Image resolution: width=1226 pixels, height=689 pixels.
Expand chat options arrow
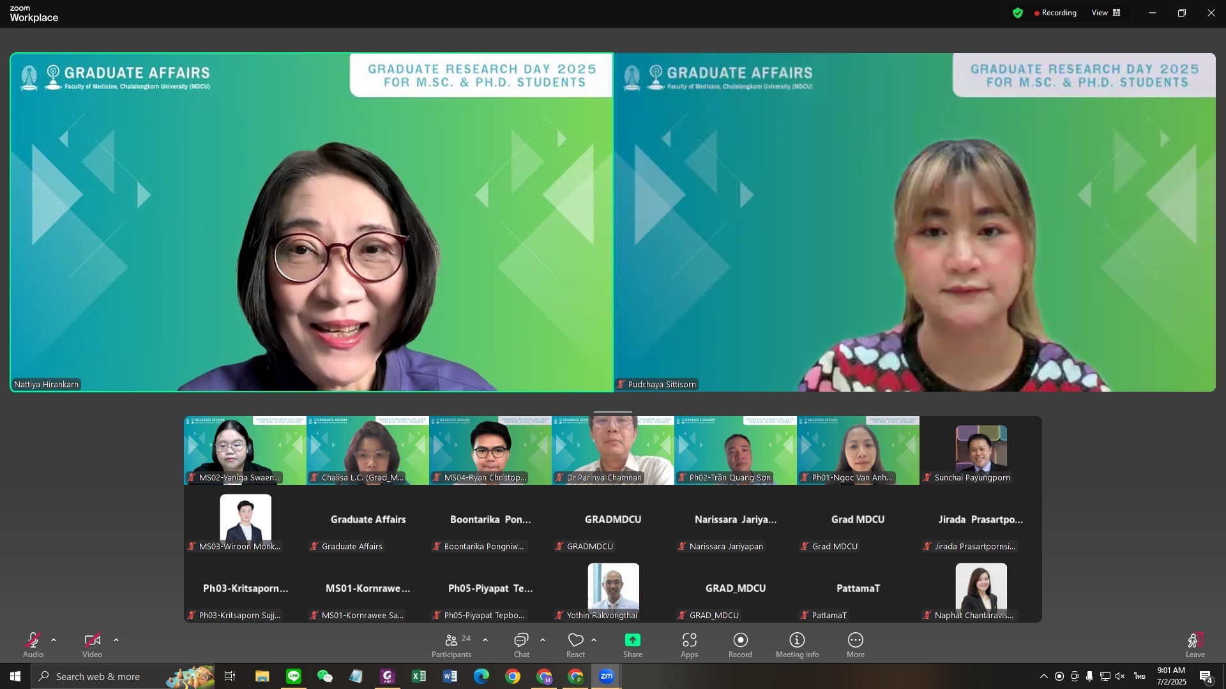tap(543, 640)
